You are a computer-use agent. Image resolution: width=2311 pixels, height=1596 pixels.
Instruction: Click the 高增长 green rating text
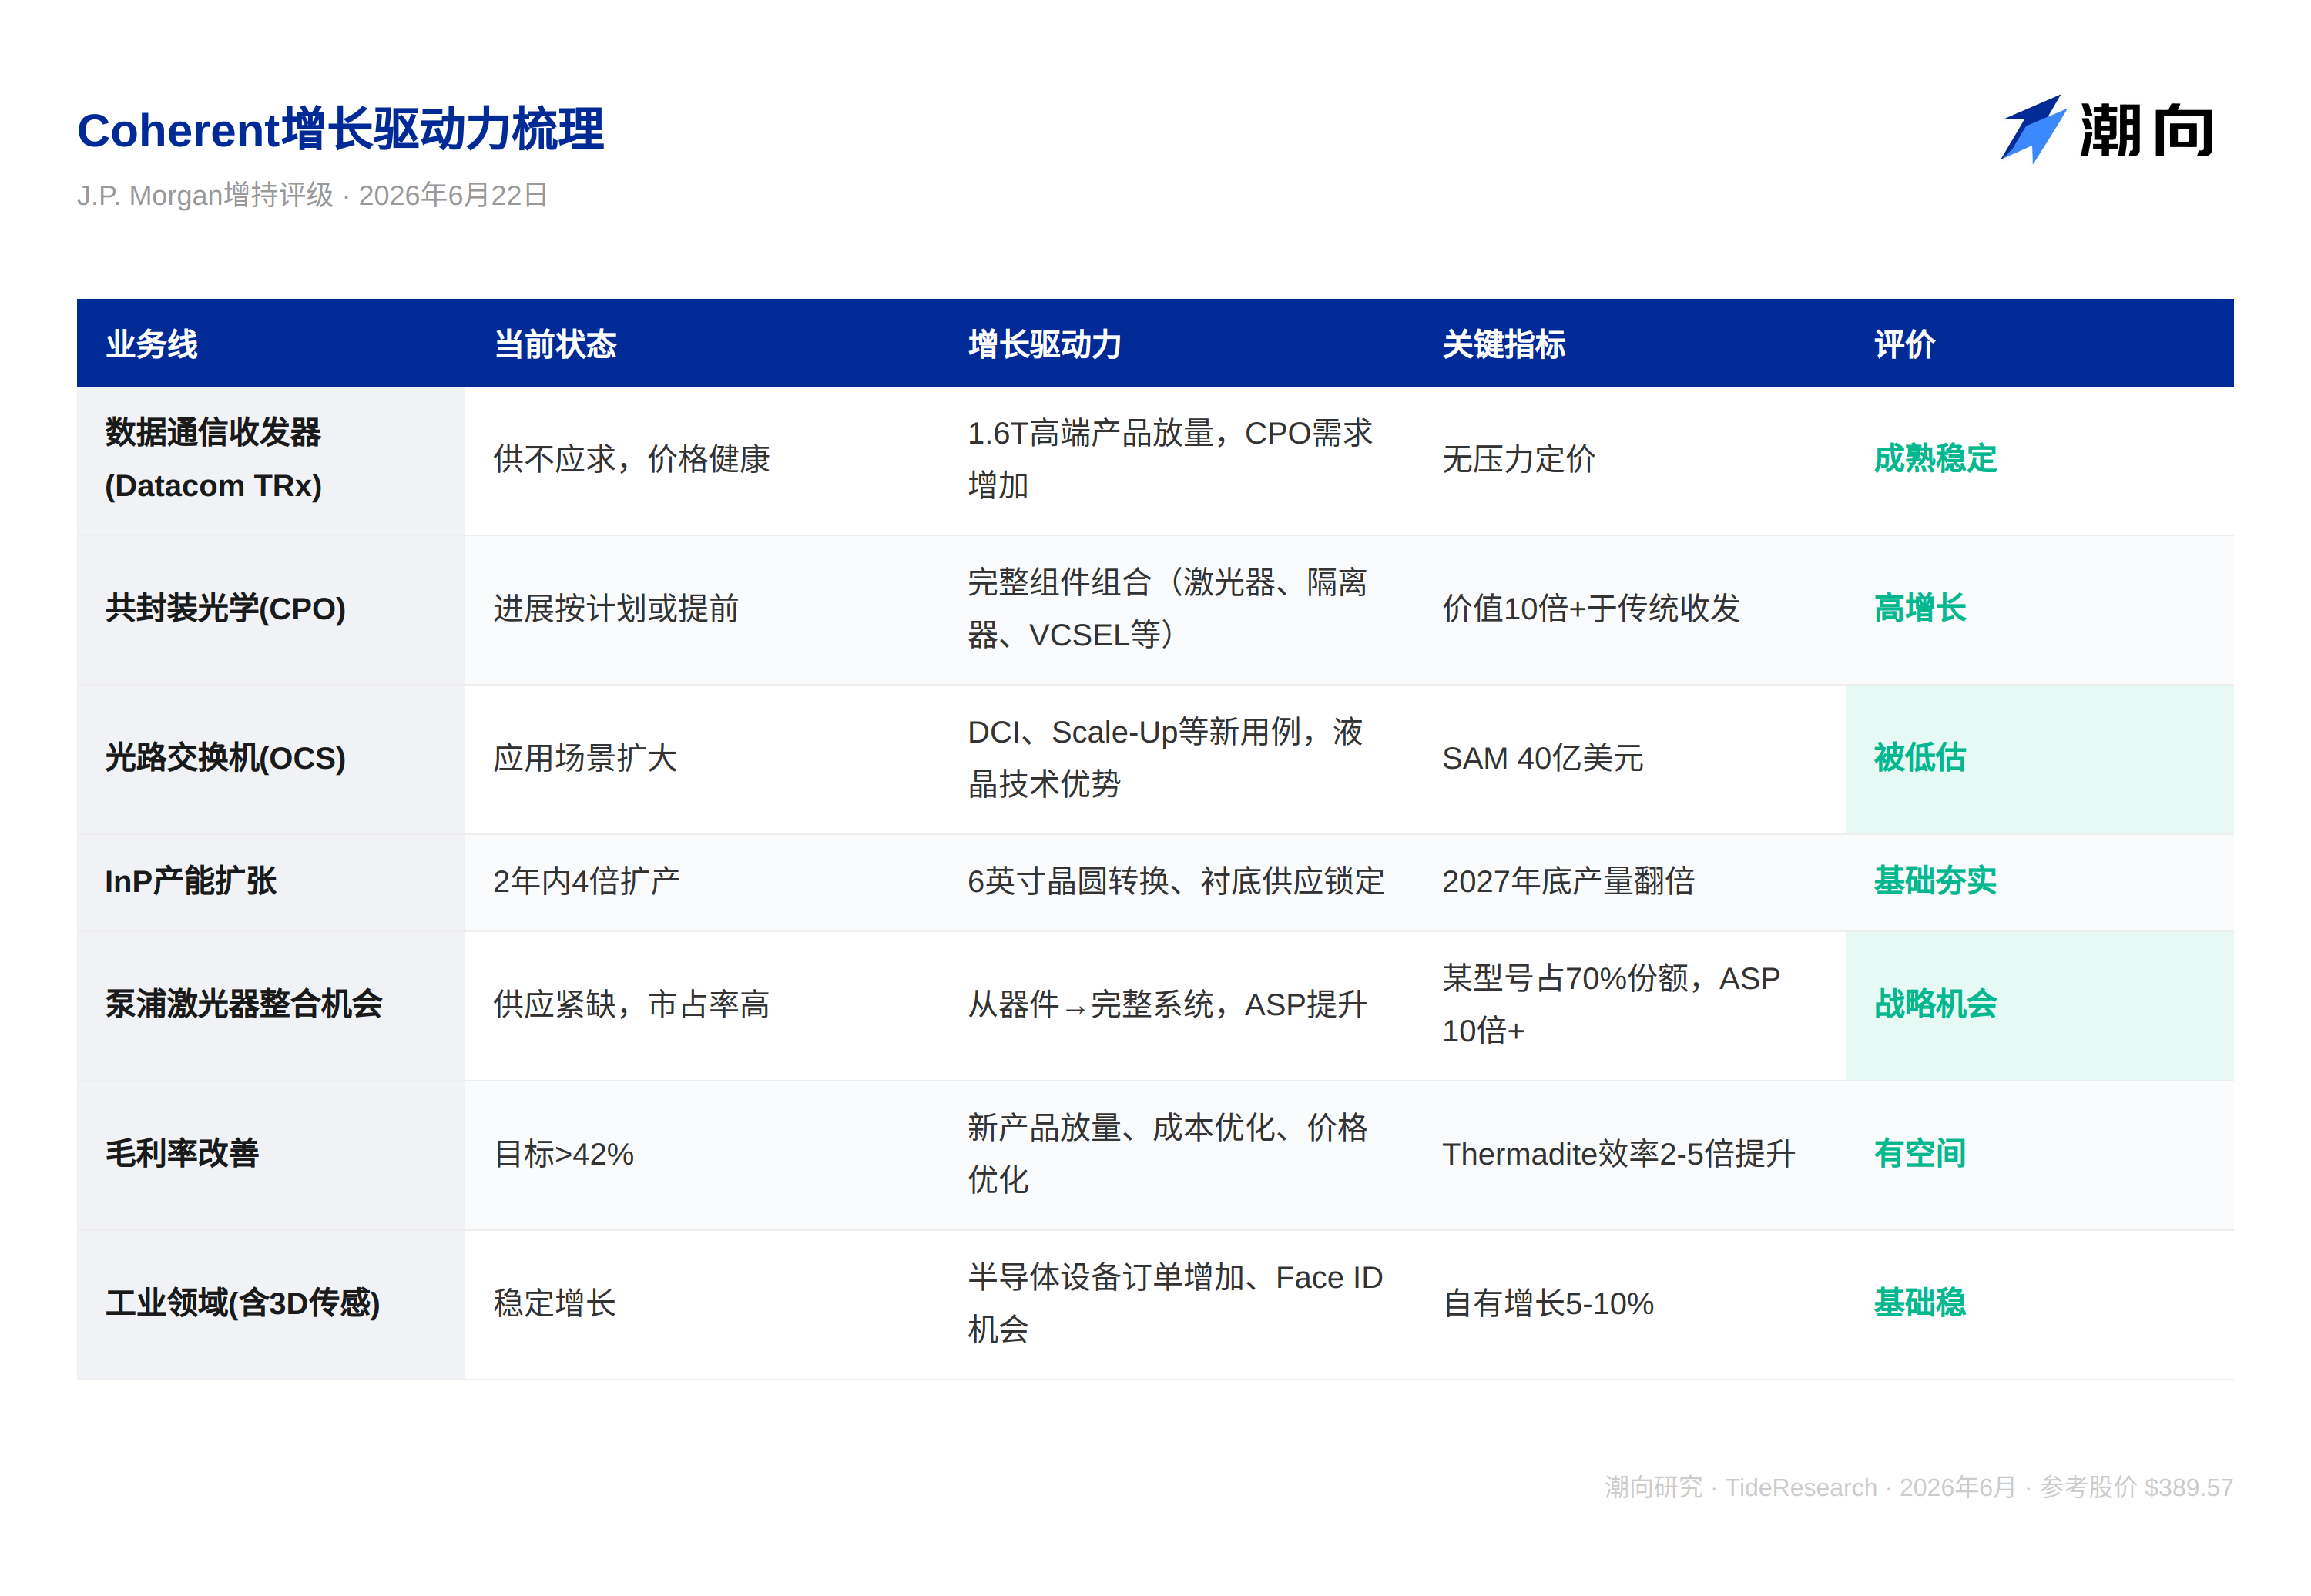pyautogui.click(x=1919, y=608)
